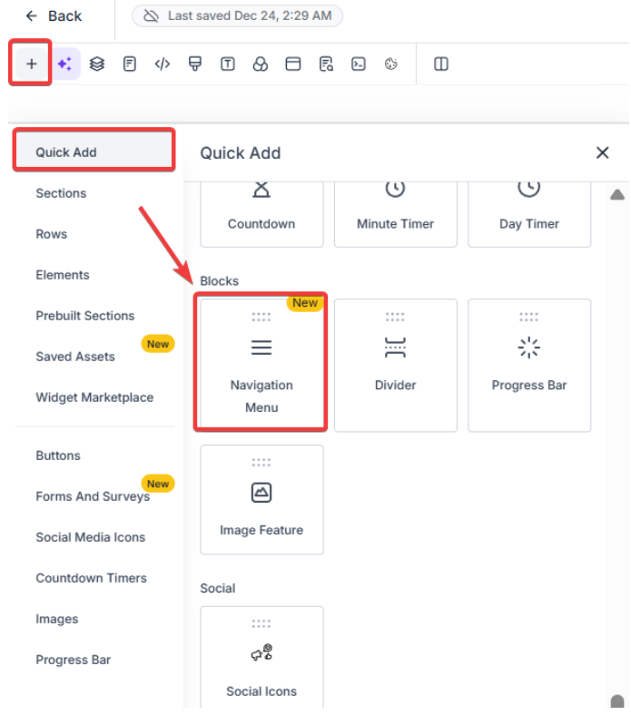Open the color palette cookie icon
The image size is (631, 715).
click(x=391, y=64)
